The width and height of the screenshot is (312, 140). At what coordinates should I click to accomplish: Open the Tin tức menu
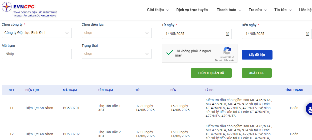(x=283, y=10)
